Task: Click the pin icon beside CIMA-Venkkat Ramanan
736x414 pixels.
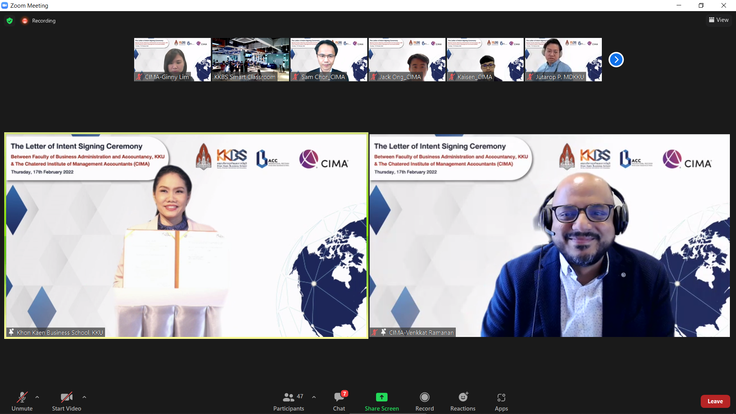Action: tap(383, 332)
